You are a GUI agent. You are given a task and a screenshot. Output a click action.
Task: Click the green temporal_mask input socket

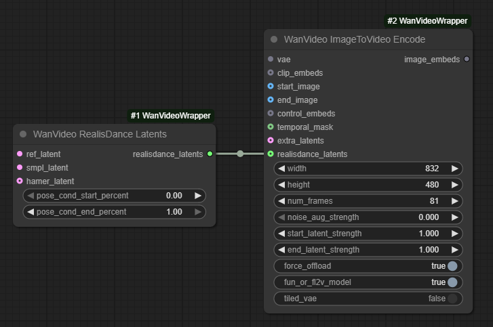coord(271,127)
